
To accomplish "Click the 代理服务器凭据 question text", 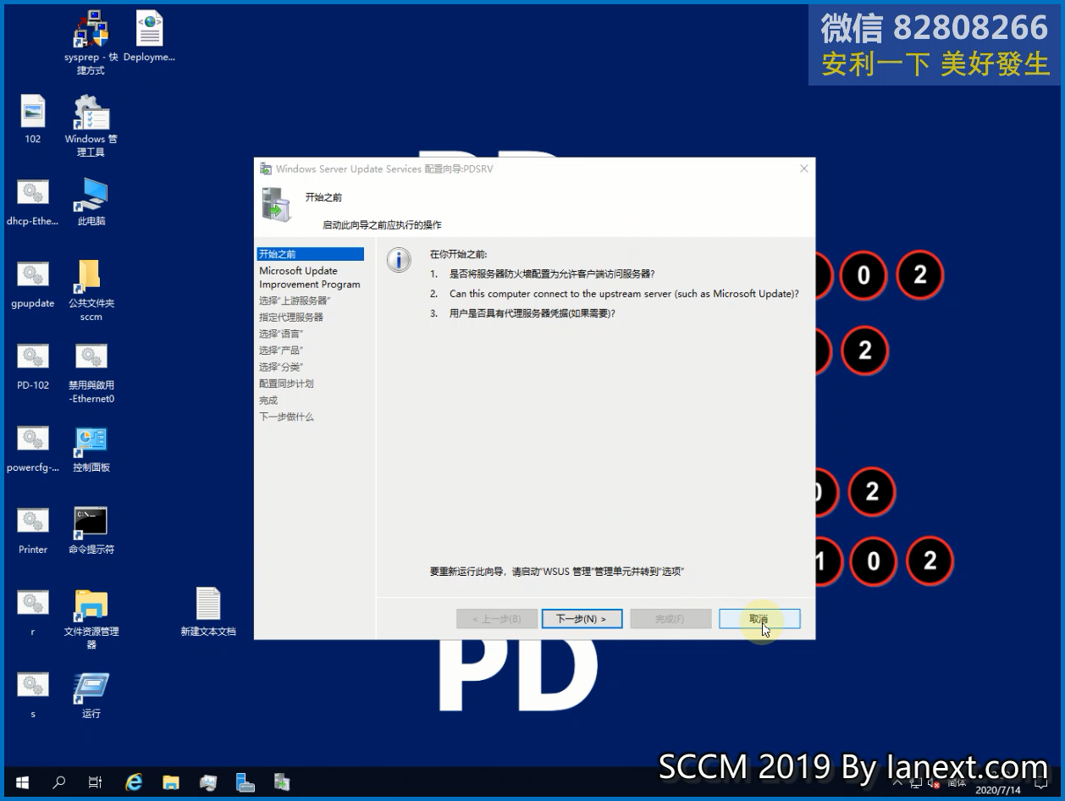I will (532, 313).
